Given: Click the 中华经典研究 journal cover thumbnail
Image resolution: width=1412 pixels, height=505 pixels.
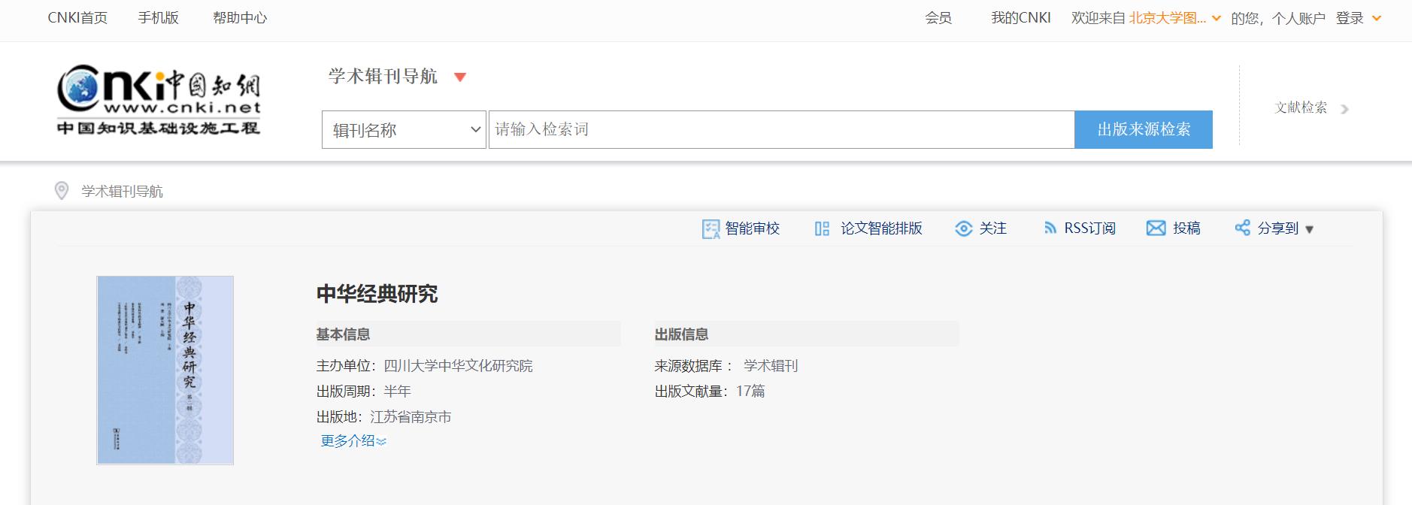Looking at the screenshot, I should tap(165, 370).
